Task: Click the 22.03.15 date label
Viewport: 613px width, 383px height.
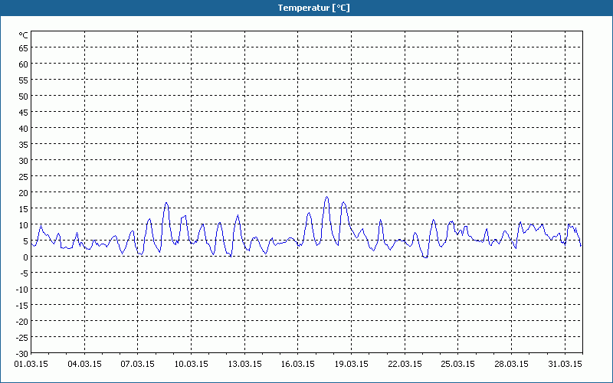Action: 405,364
